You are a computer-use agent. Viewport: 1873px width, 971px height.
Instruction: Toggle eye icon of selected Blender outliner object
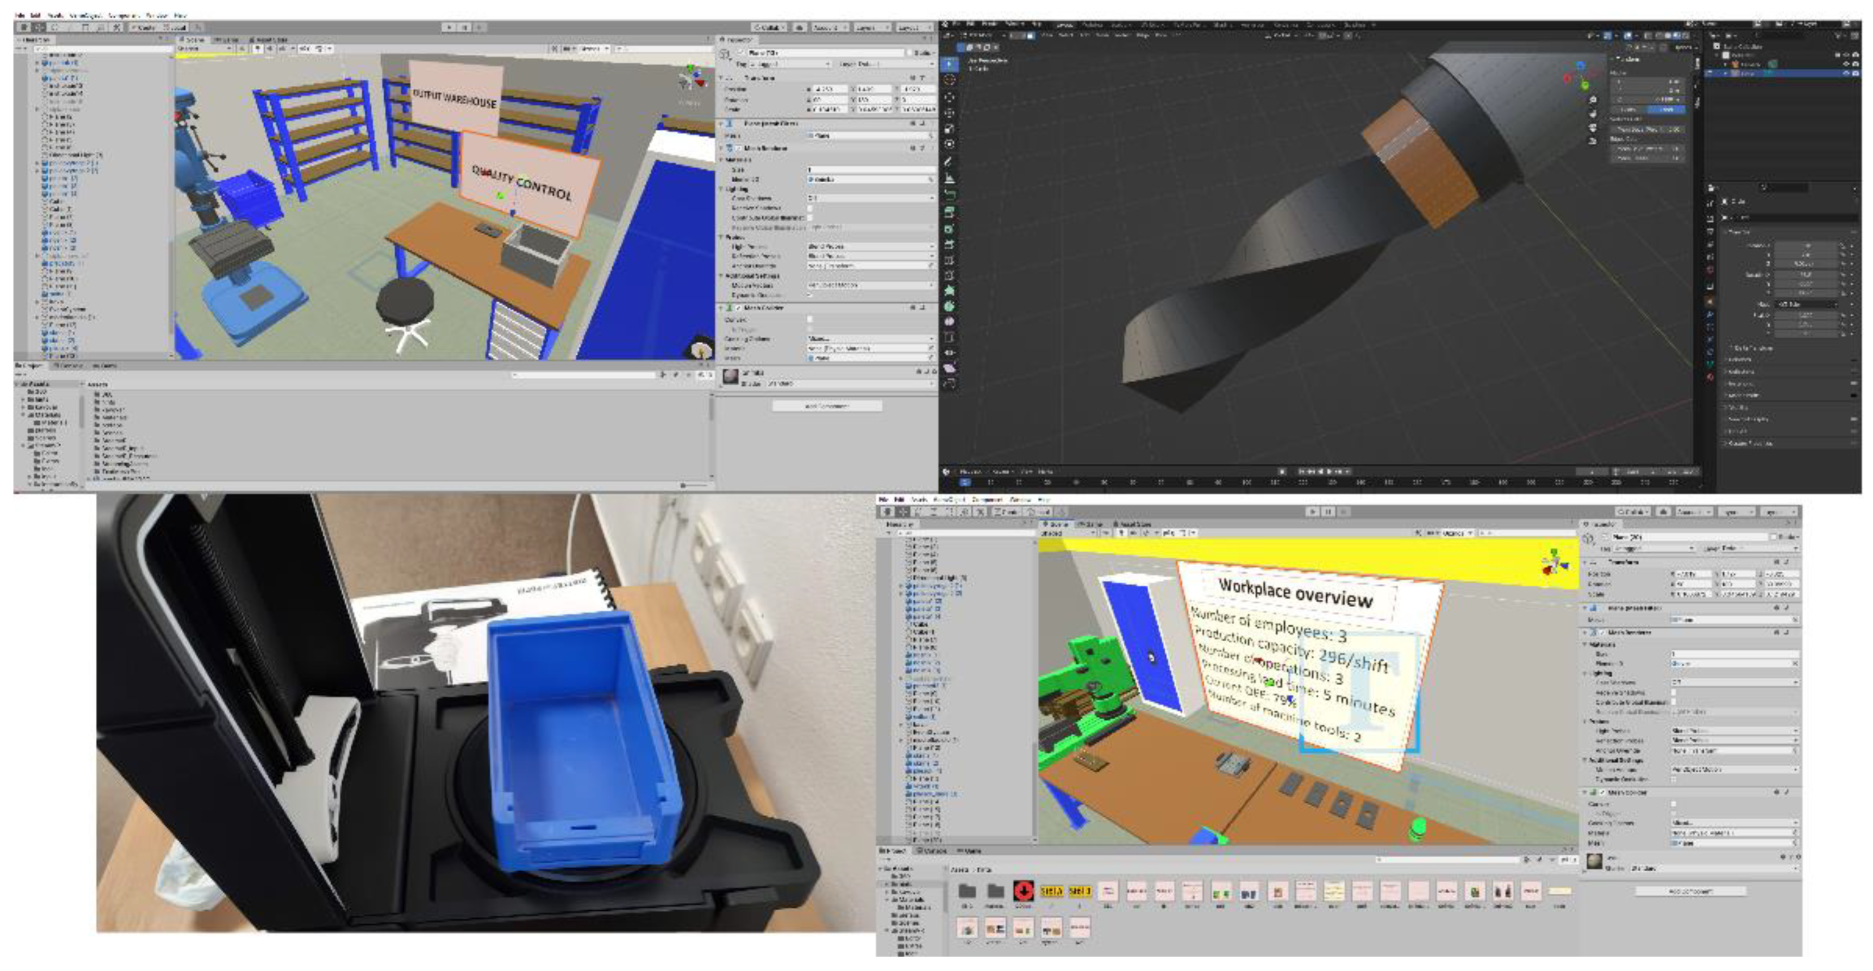point(1847,73)
